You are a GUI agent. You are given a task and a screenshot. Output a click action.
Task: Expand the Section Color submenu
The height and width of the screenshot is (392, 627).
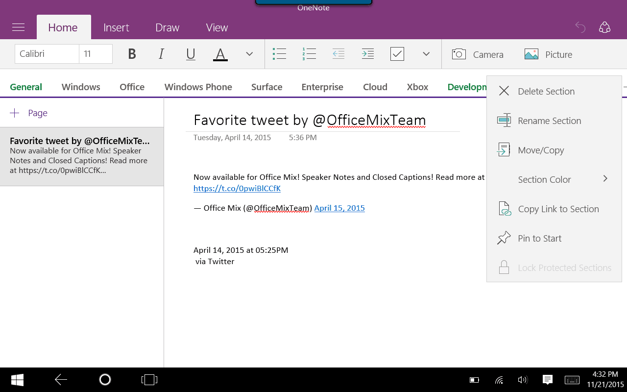pos(554,179)
